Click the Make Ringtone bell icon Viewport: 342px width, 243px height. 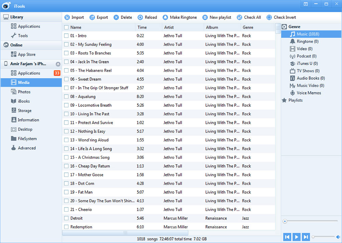pos(165,17)
